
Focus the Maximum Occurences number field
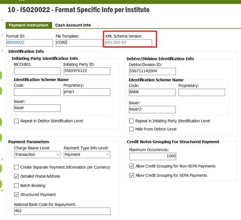coord(153,156)
